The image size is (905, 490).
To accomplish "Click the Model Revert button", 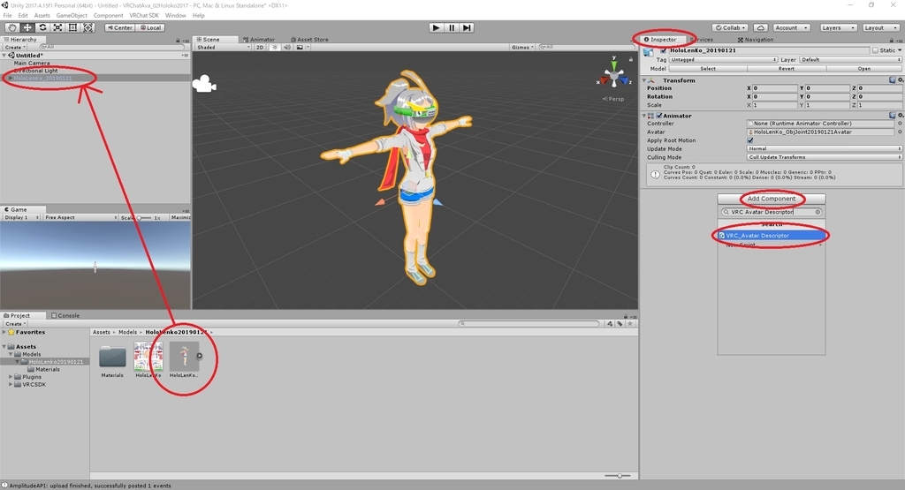I will (786, 69).
